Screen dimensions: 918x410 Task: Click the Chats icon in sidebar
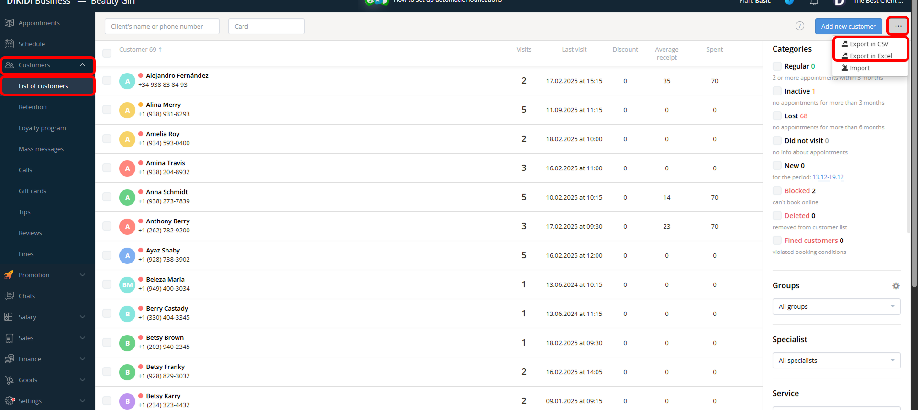click(x=9, y=296)
